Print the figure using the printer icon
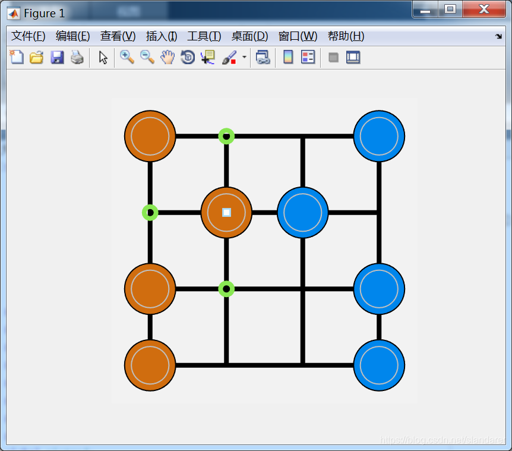The width and height of the screenshot is (512, 451). click(x=77, y=58)
